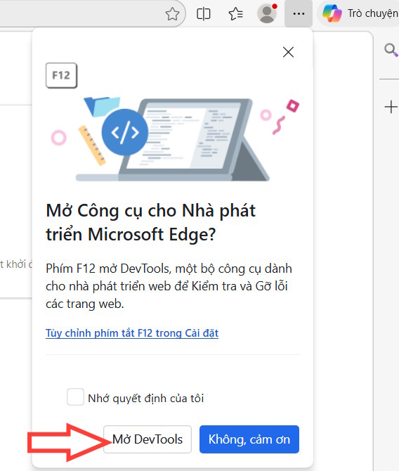399x471 pixels.
Task: Click the laptop code illustration
Action: point(174,138)
